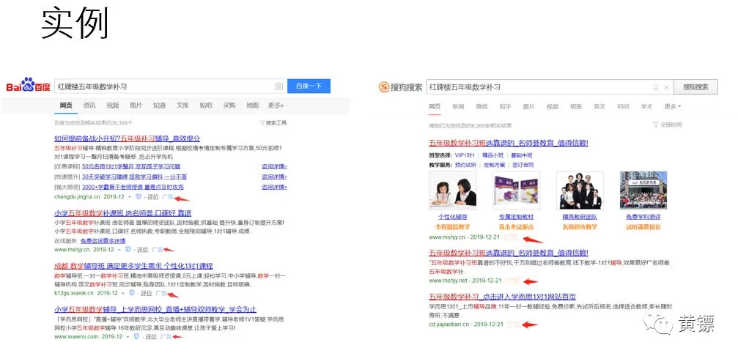Screen dimensions: 738x356
Task: Expand Sogou 更多 menu
Action: pos(673,107)
